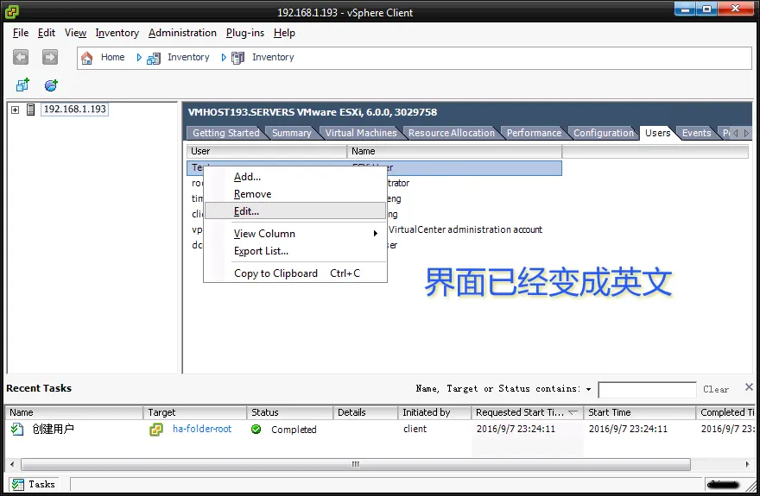The image size is (760, 496).
Task: Click the new virtual machine toolbar icon
Action: pyautogui.click(x=22, y=85)
